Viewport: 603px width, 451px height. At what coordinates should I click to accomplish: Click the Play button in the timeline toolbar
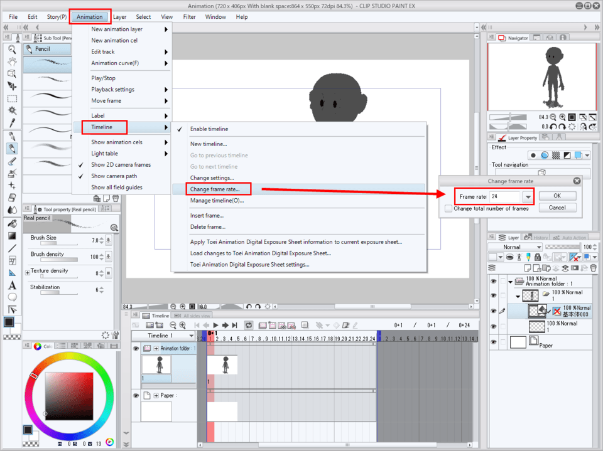216,326
